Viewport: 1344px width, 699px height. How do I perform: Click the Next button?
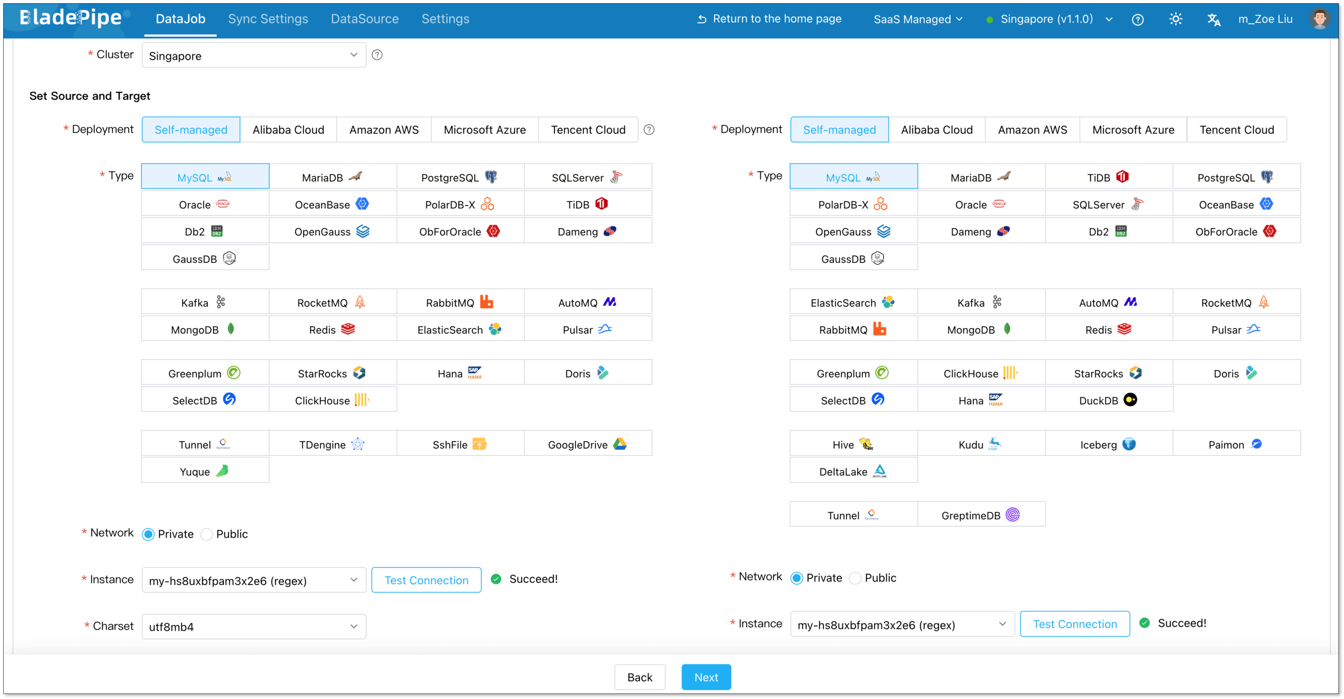tap(705, 677)
